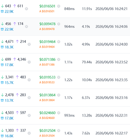Click green down arrow beside 1,303
Viewport: 130px width, 140px height.
point(2,130)
